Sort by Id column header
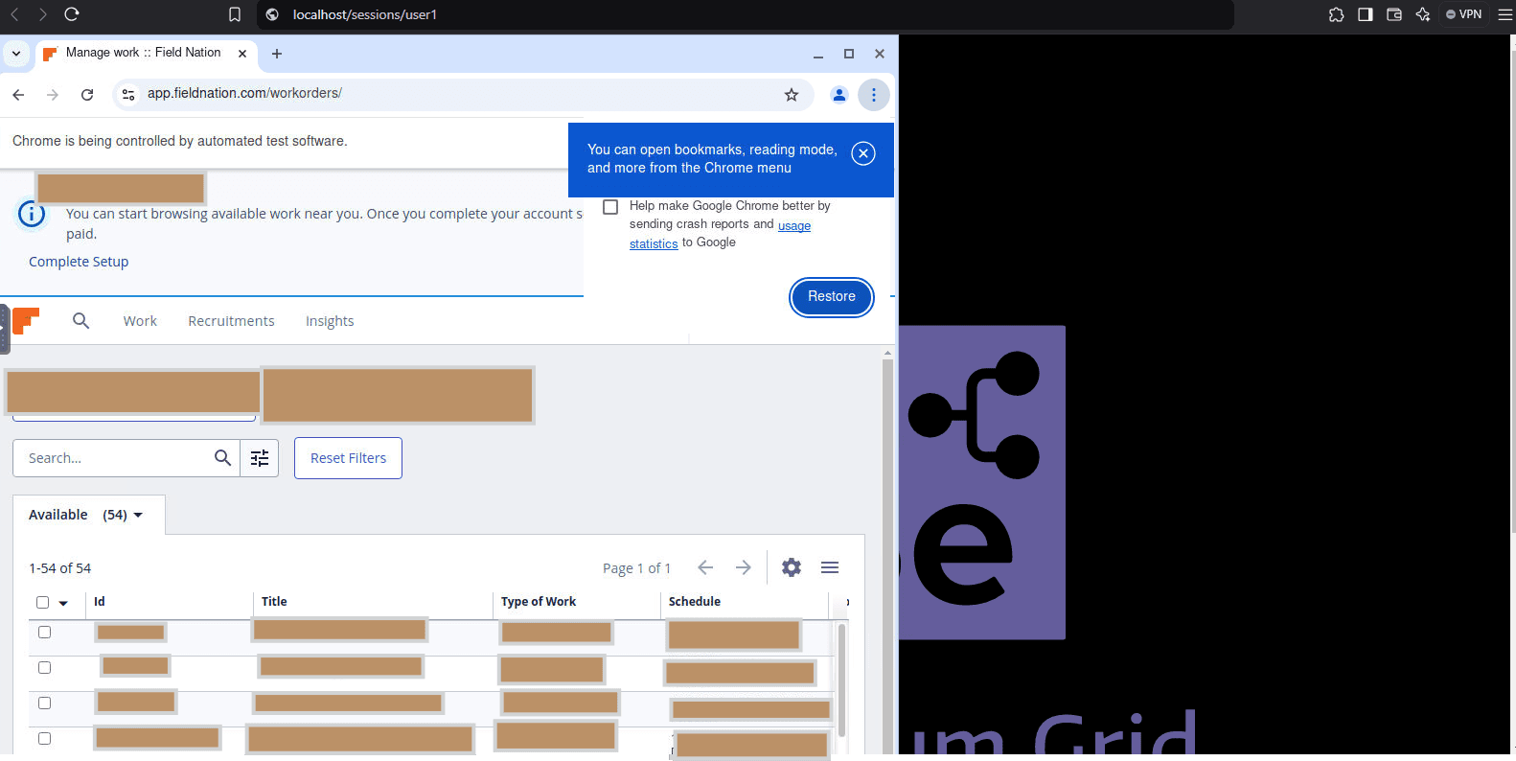Viewport: 1516px width, 761px height. [x=100, y=602]
